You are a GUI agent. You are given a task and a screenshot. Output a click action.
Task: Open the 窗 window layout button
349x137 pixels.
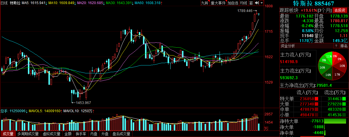[x=251, y=3]
